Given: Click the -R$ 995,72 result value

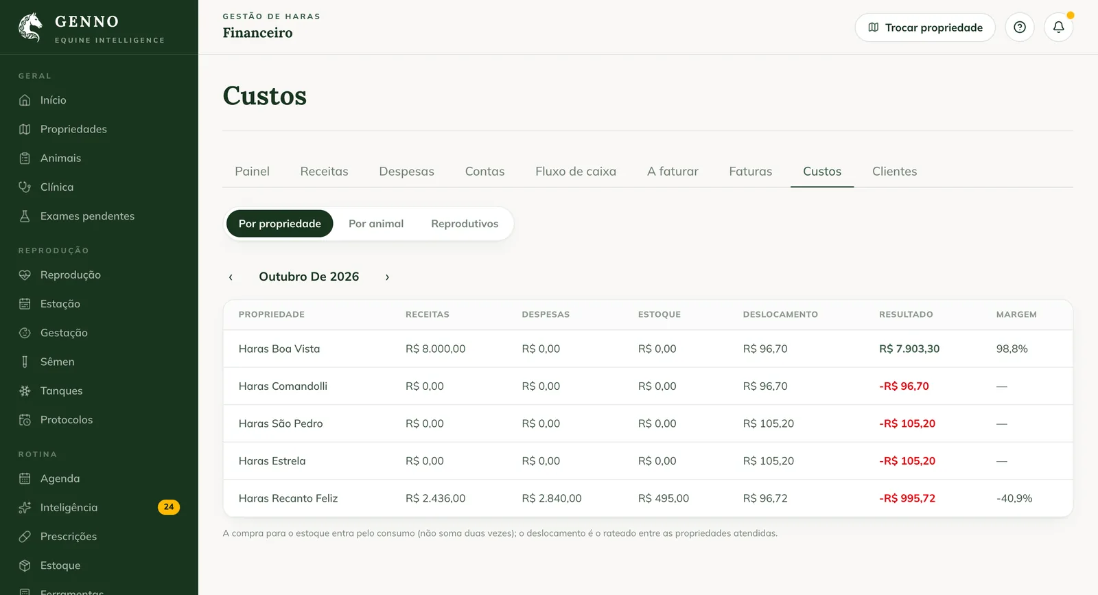Looking at the screenshot, I should coord(907,498).
